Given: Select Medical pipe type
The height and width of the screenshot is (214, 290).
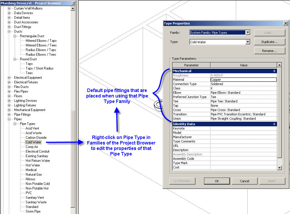Looking at the screenshot, I should tap(31, 170).
